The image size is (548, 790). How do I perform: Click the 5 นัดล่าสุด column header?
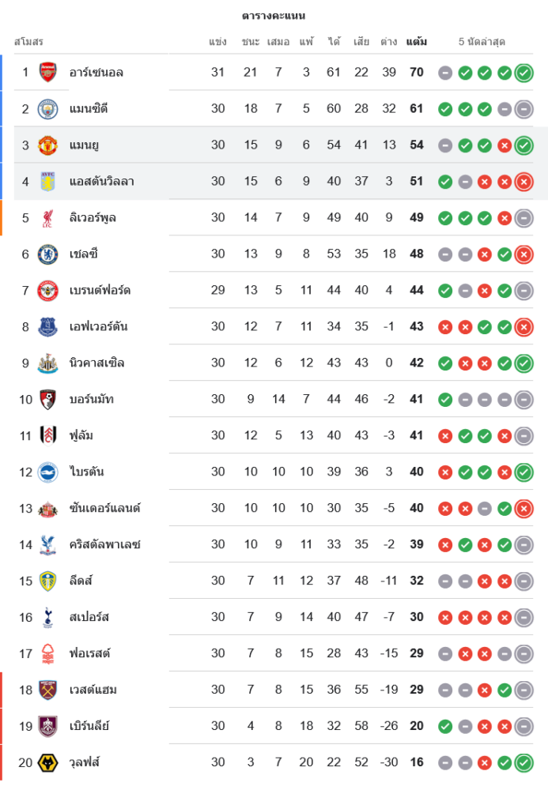[482, 42]
